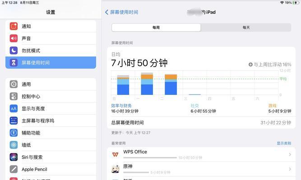Tap the back chevron beside 屏幕使用时间
This screenshot has height=180, width=301.
pos(107,12)
